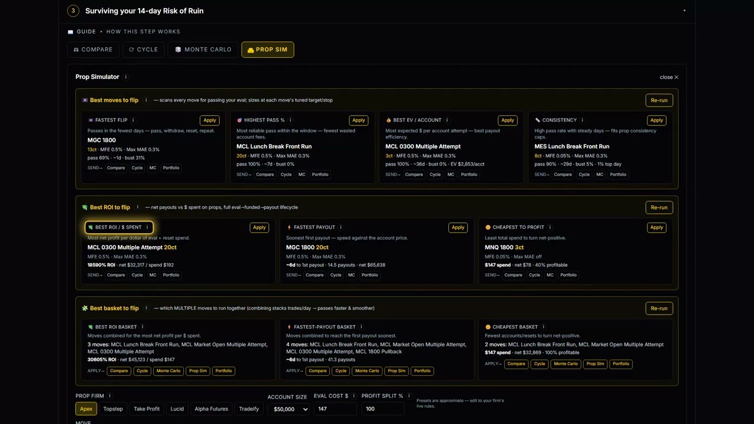This screenshot has width=754, height=424.
Task: Click info icon beside Best moves to flip
Action: [x=146, y=100]
